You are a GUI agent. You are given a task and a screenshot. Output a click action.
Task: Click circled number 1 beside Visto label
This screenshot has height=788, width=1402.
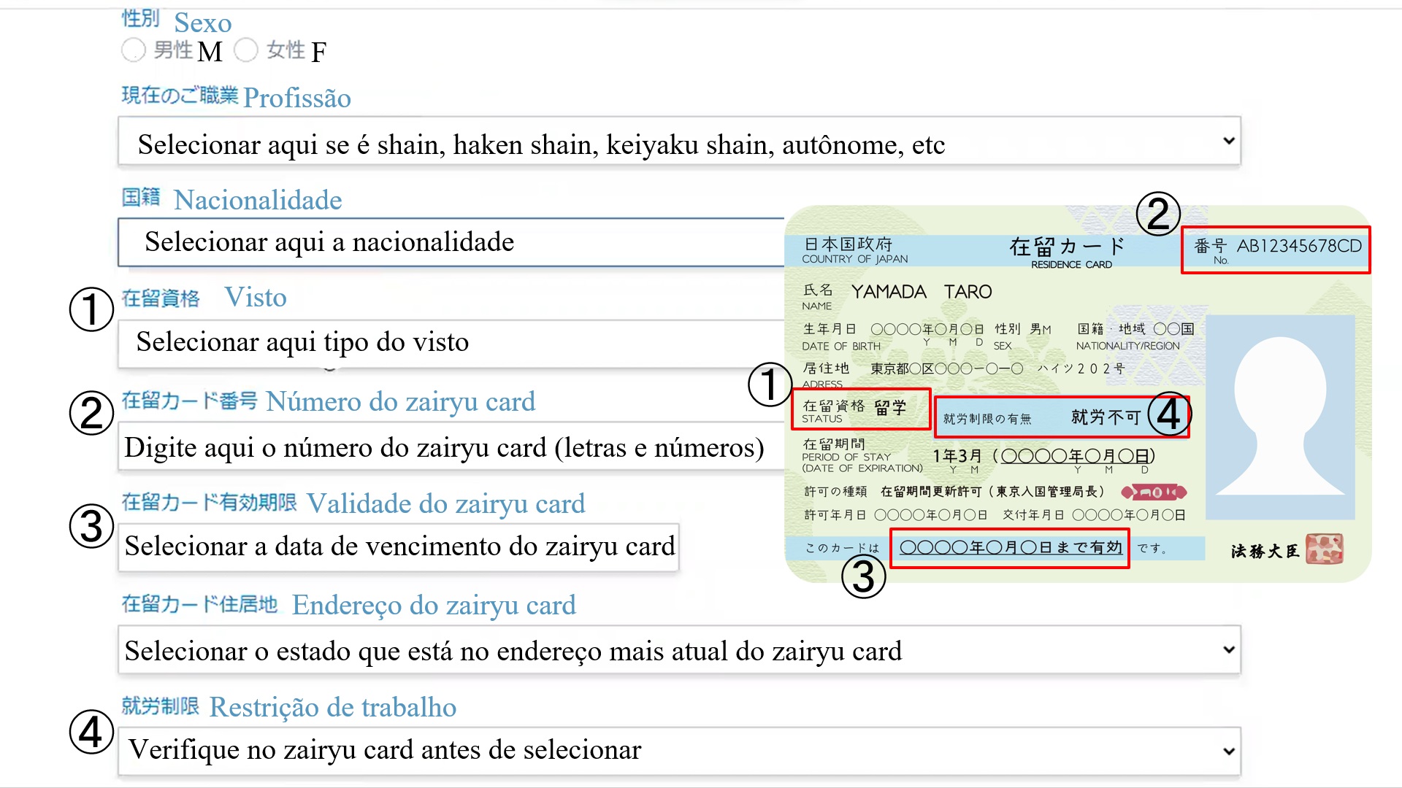pos(91,309)
